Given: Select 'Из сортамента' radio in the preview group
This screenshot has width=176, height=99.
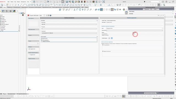Looking at the screenshot, I should [x=42, y=40].
